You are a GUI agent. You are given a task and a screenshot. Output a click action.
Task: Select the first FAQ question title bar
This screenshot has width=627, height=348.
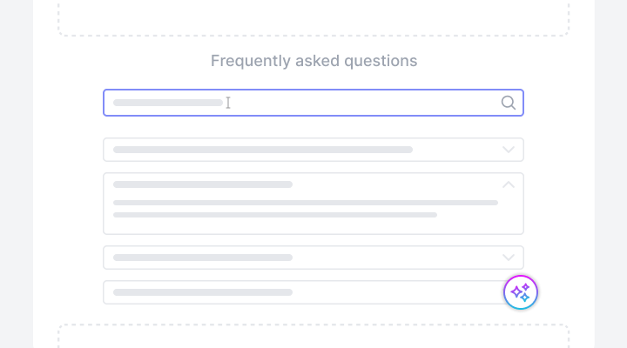tap(262, 150)
